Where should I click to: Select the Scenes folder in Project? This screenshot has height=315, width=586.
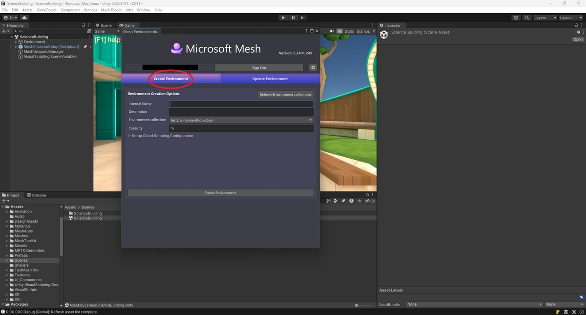pyautogui.click(x=21, y=260)
